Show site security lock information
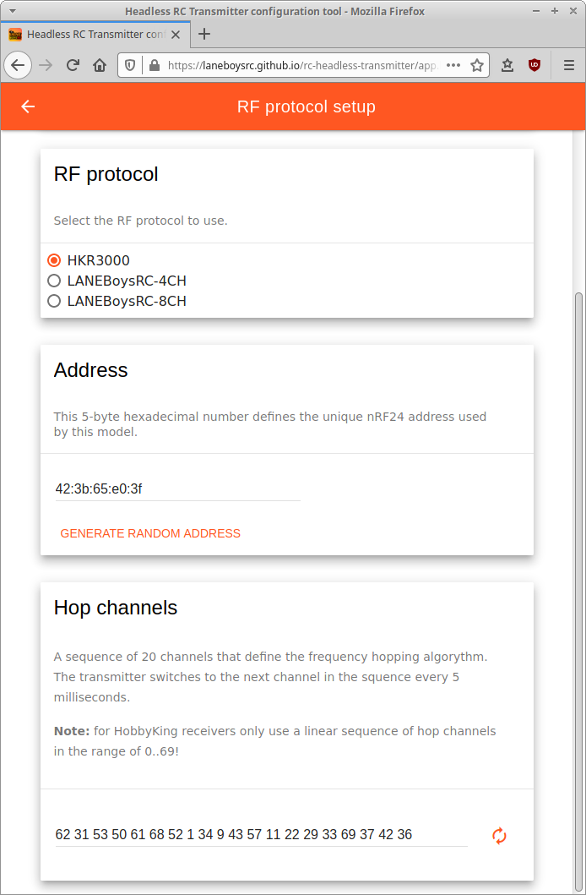The width and height of the screenshot is (586, 895). tap(154, 65)
